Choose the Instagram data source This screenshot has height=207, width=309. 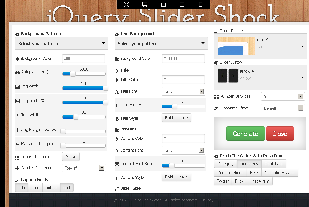(260, 181)
